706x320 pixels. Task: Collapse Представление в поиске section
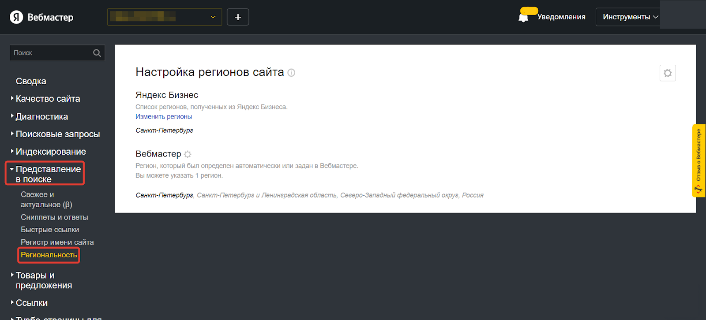[x=48, y=174]
